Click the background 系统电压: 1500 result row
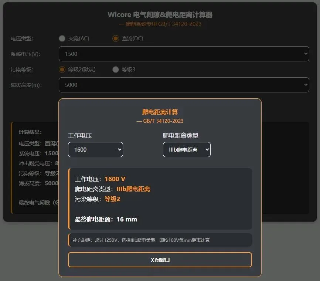Image resolution: width=320 pixels, height=281 pixels. point(38,153)
